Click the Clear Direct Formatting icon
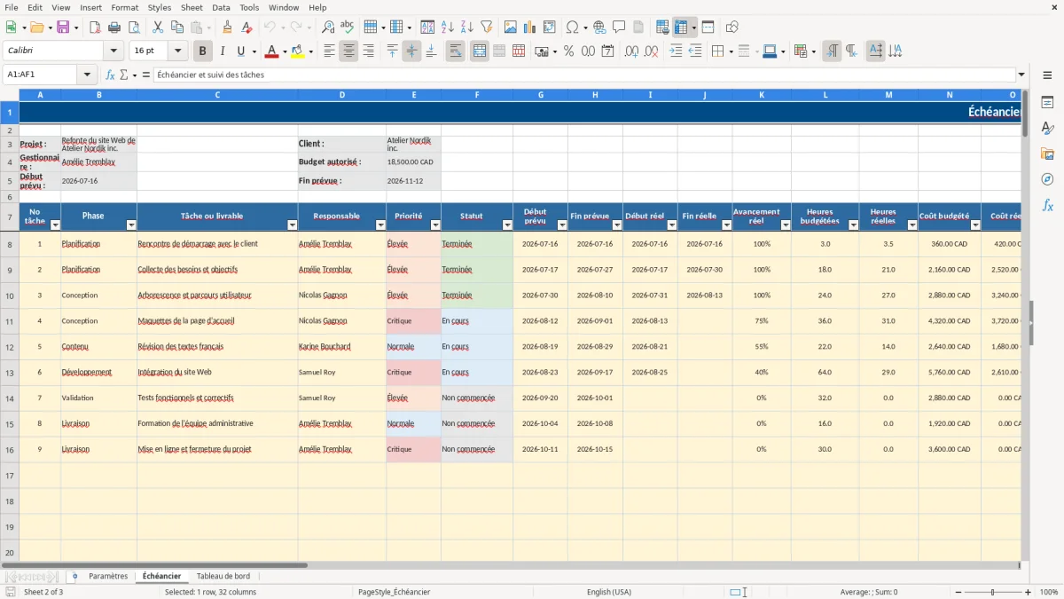The width and height of the screenshot is (1064, 599). [247, 28]
